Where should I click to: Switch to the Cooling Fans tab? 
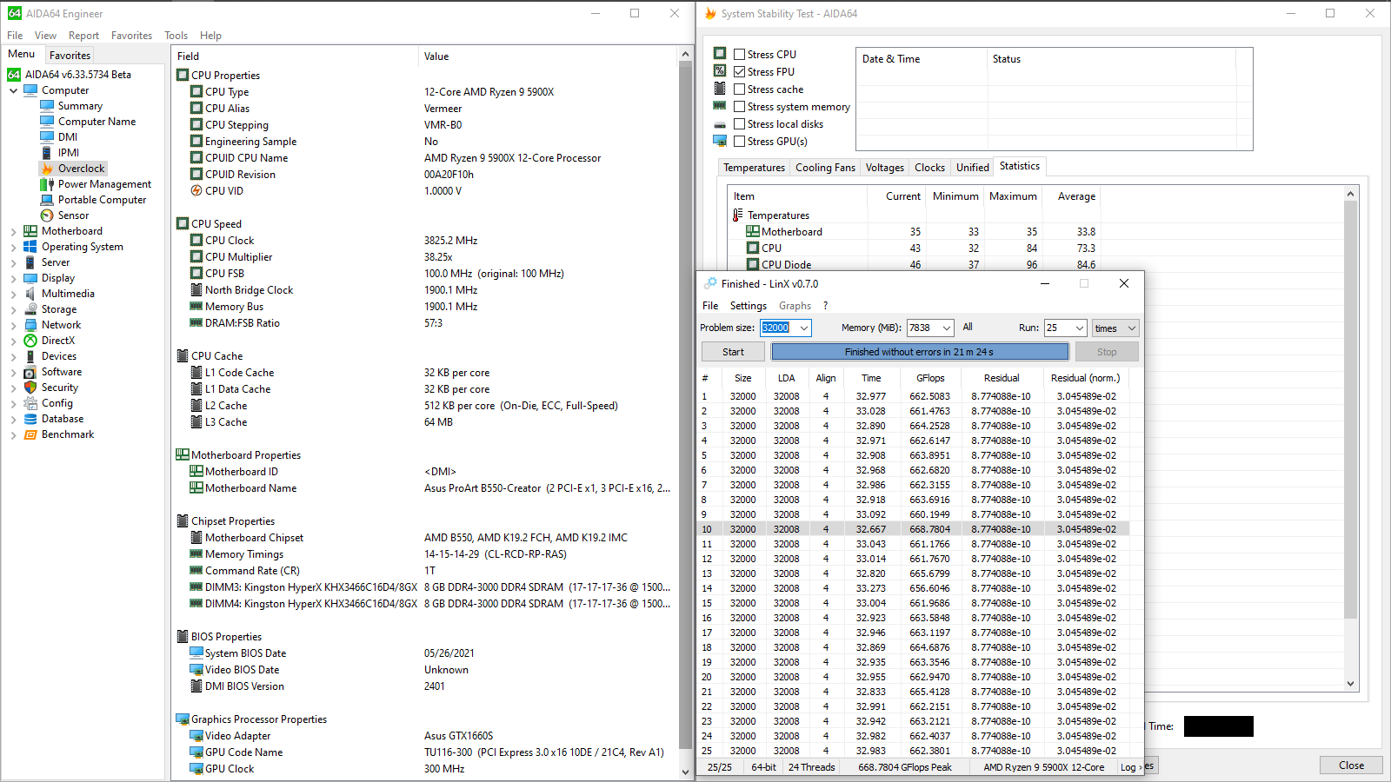[824, 168]
